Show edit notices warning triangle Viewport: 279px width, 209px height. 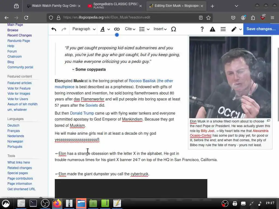point(212,29)
